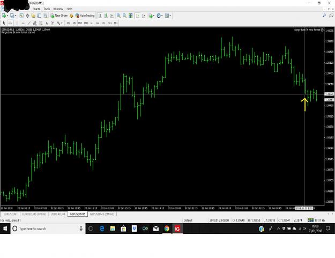Switch timeframe to W1

[x=110, y=23]
